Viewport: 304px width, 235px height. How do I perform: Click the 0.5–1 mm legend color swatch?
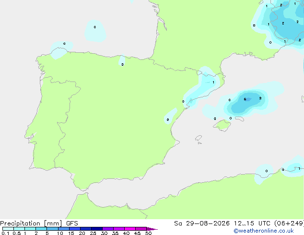click(19, 229)
